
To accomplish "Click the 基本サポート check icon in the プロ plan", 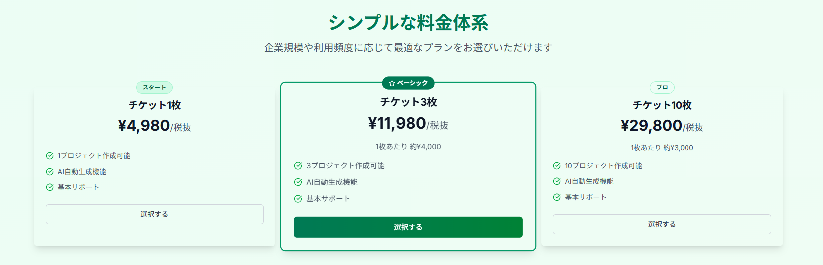I will pyautogui.click(x=557, y=197).
